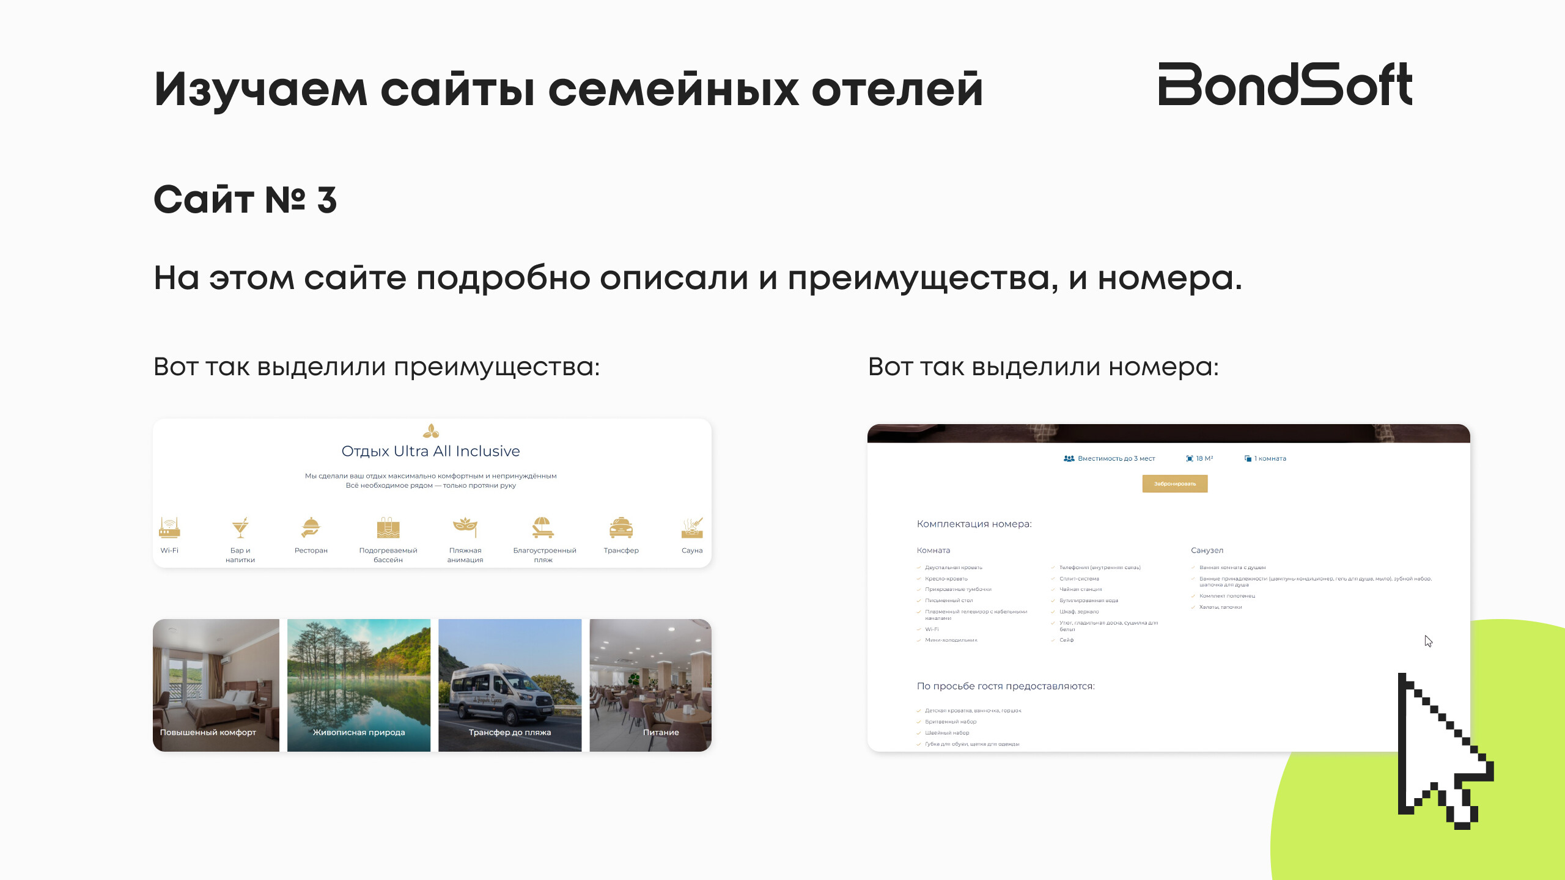Click the Мини-холодильник list item
This screenshot has width=1565, height=880.
click(x=951, y=640)
